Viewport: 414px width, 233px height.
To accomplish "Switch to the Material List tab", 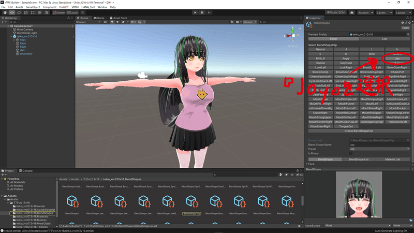I will [x=393, y=159].
